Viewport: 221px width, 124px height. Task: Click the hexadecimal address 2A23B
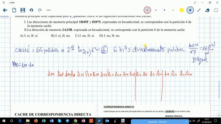click(x=67, y=30)
